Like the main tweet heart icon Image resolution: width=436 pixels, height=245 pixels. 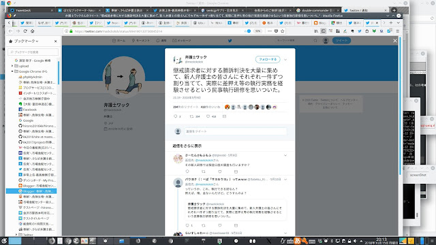[208, 116]
